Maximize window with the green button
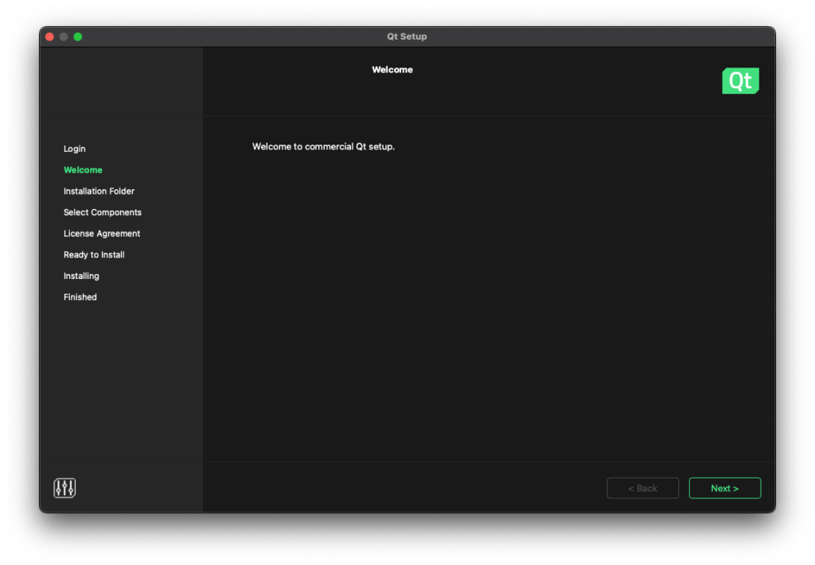 click(78, 37)
